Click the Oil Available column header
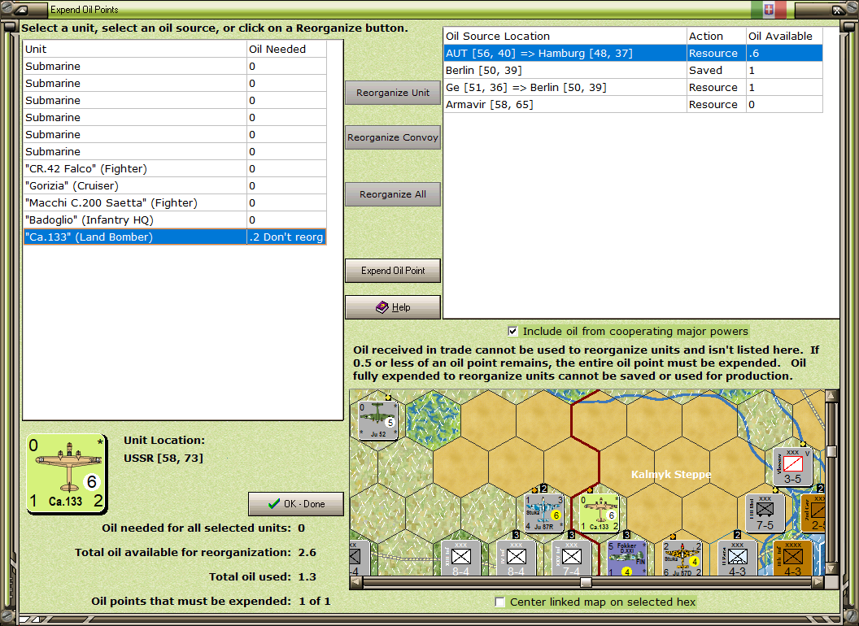859x626 pixels. tap(784, 36)
